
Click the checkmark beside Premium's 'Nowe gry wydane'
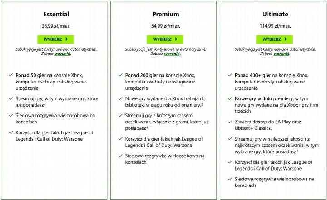pyautogui.click(x=120, y=98)
